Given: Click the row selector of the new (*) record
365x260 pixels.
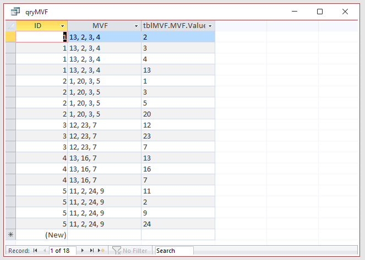Looking at the screenshot, I should 10,235.
